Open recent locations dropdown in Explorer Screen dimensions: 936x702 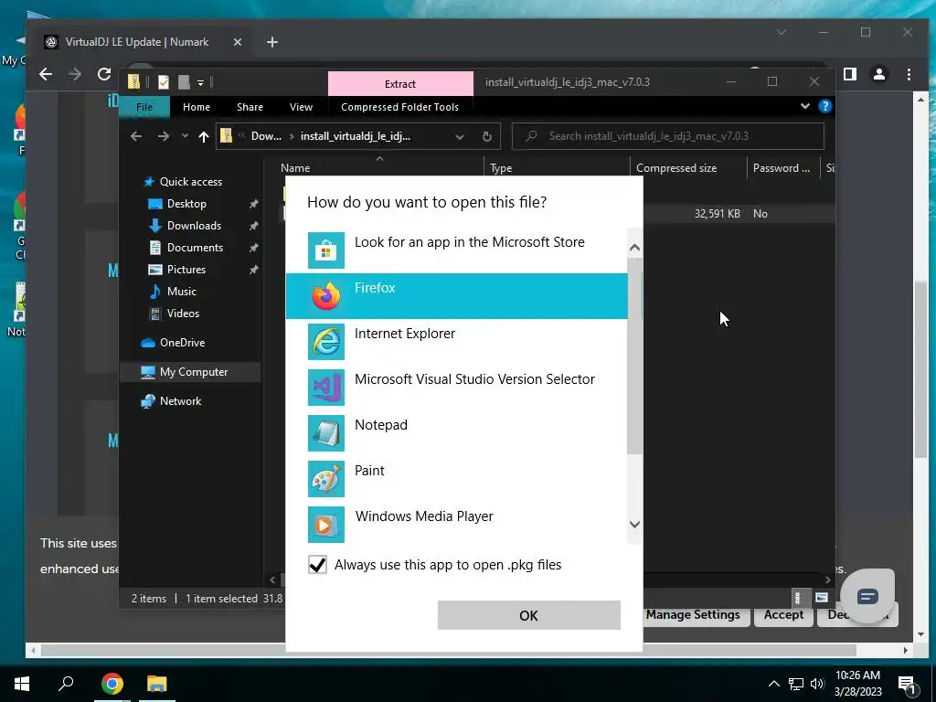pyautogui.click(x=185, y=137)
